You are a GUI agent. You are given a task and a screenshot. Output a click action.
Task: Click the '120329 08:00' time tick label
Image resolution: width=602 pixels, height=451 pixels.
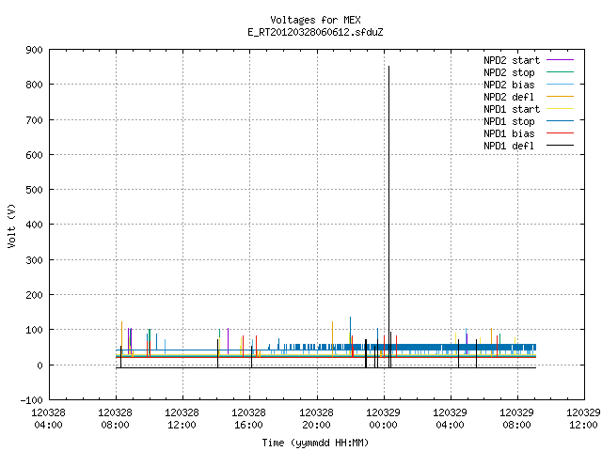click(x=516, y=419)
